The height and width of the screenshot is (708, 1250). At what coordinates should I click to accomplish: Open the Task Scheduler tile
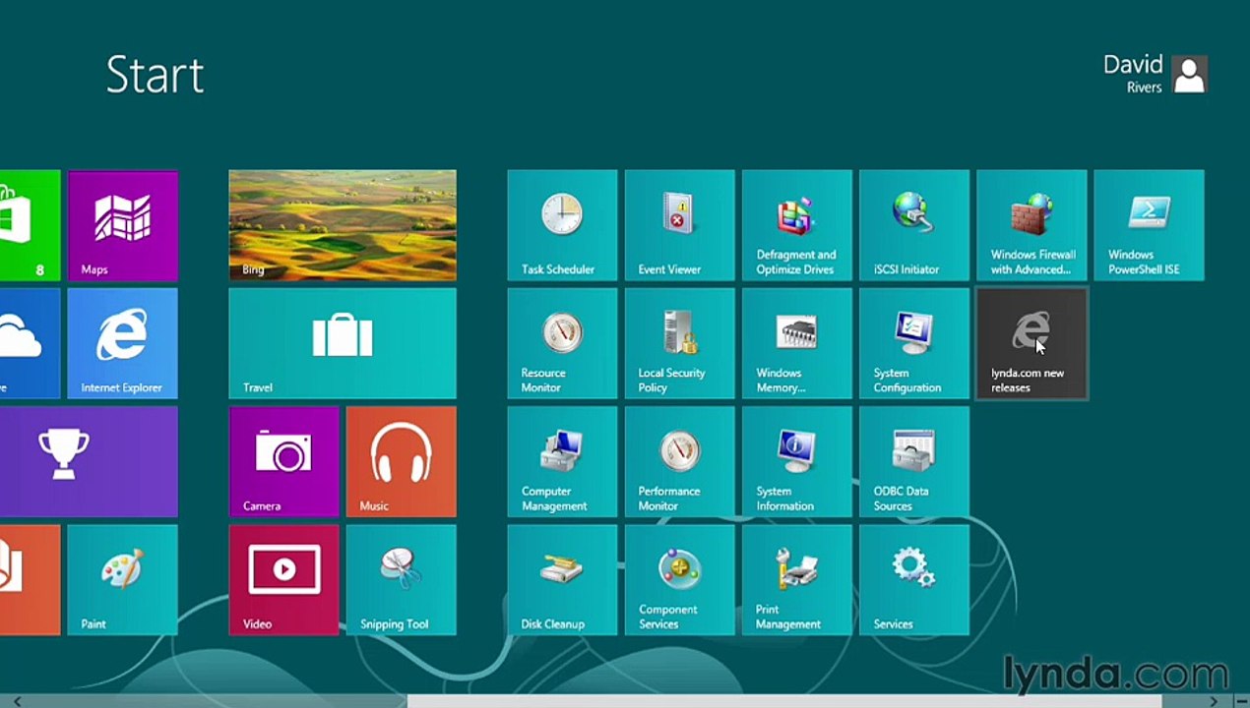pos(562,225)
